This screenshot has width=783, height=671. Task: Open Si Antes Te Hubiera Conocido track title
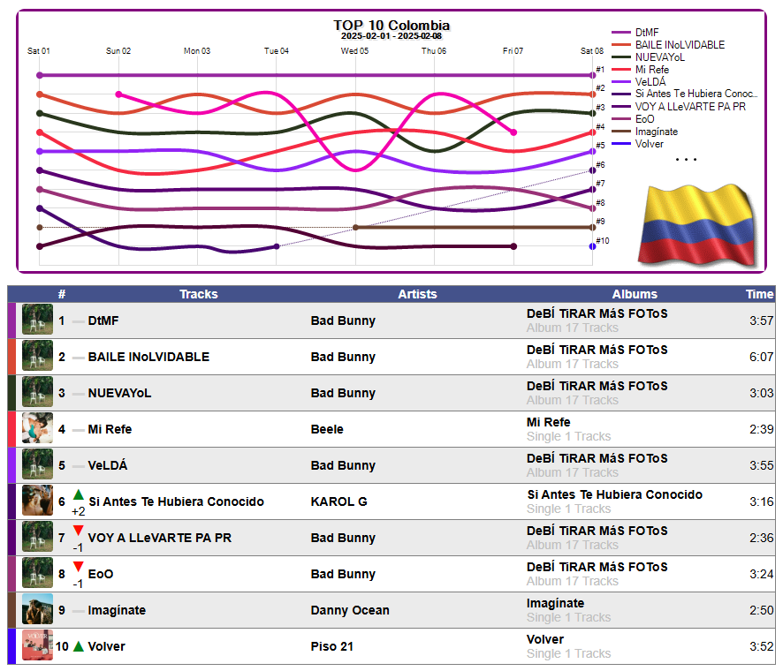[176, 501]
